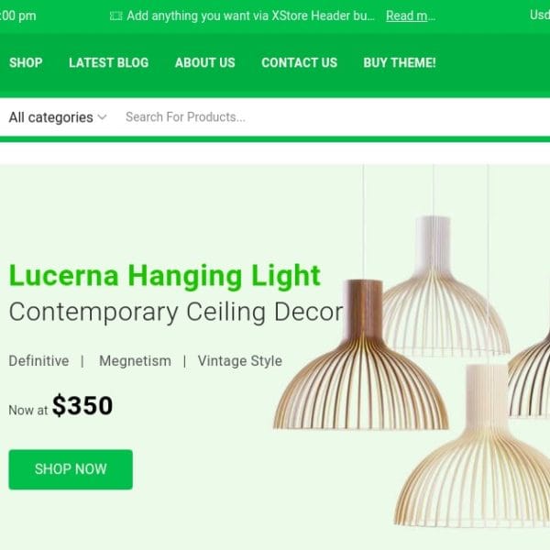550x550 pixels.
Task: Open the Usd currency selector
Action: [540, 15]
